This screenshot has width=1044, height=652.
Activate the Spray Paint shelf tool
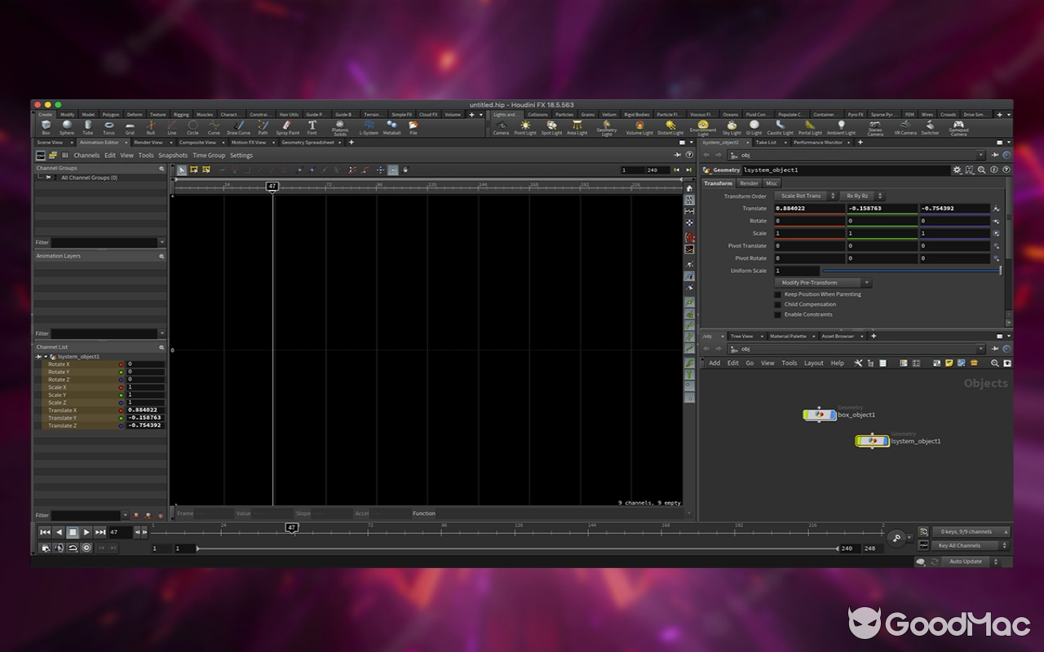[287, 126]
